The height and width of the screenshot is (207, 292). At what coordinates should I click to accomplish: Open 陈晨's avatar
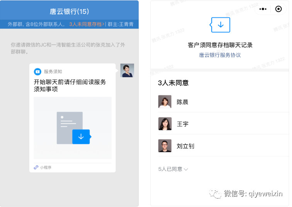point(165,102)
